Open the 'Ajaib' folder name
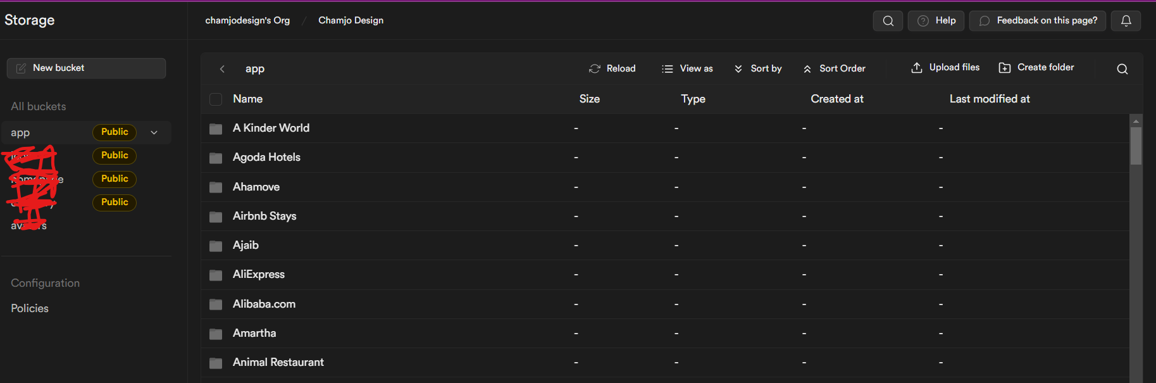Screen dimensions: 1156x383 click(x=245, y=245)
